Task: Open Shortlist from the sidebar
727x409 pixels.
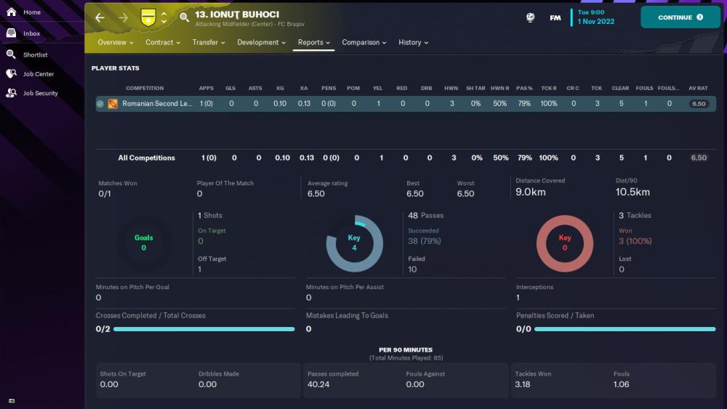Action: tap(36, 54)
